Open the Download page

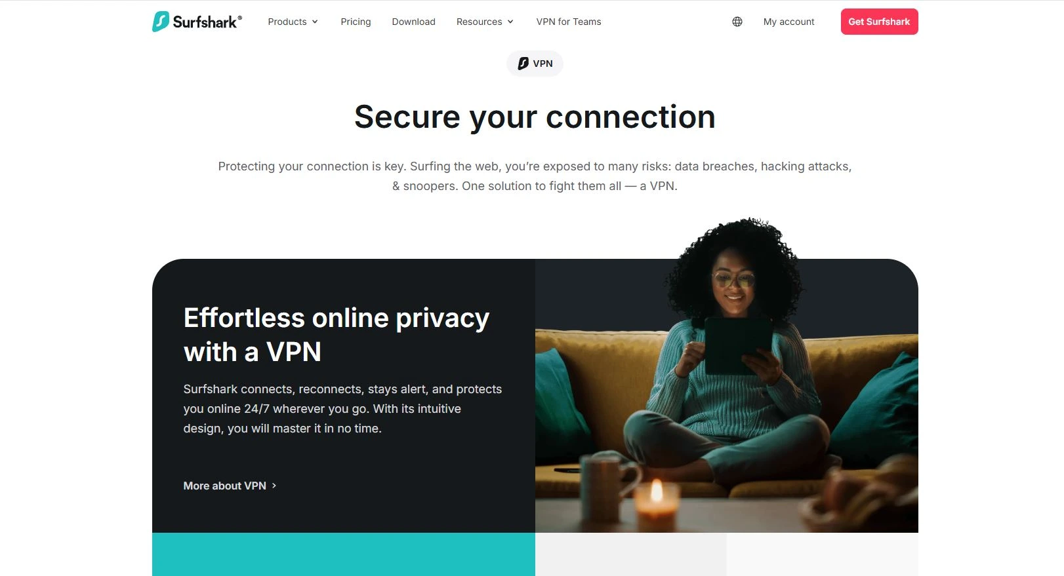tap(413, 22)
